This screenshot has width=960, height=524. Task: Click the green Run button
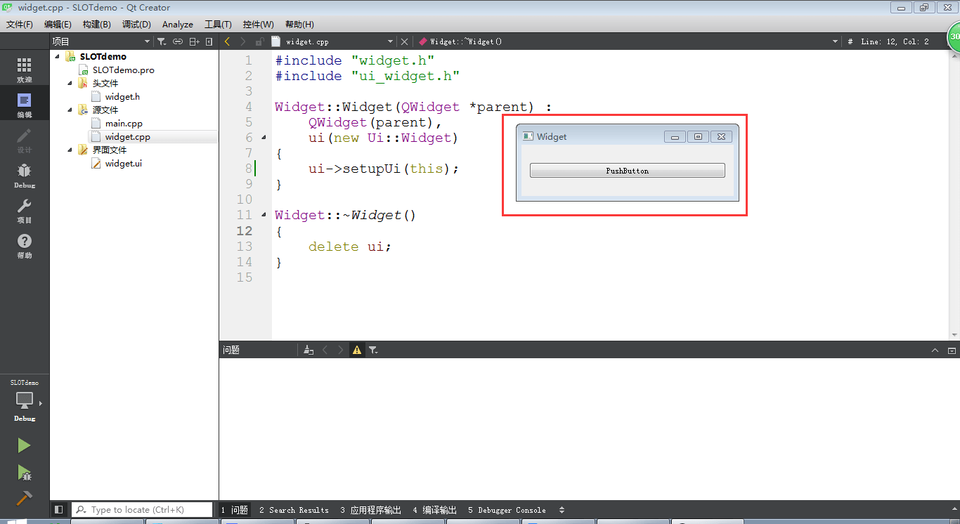[25, 445]
